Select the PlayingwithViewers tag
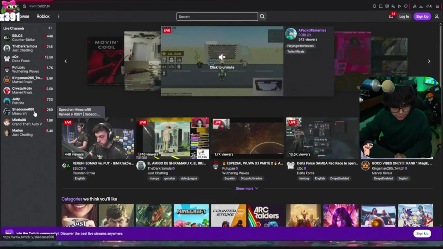 click(x=300, y=46)
